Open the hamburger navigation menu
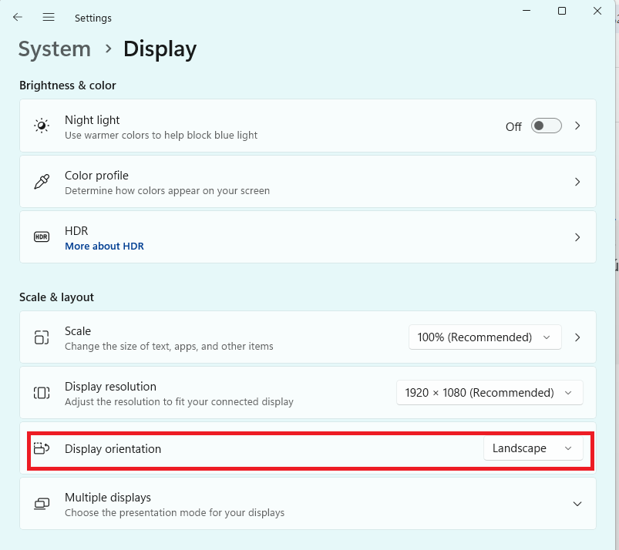Viewport: 619px width, 550px height. coord(49,18)
